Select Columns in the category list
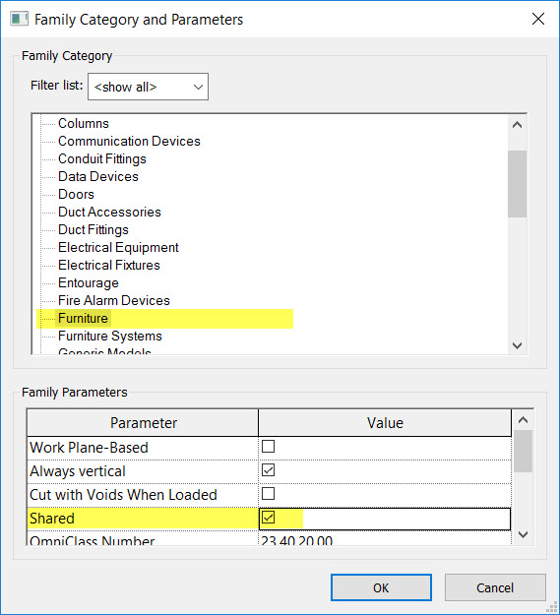560x615 pixels. 83,123
